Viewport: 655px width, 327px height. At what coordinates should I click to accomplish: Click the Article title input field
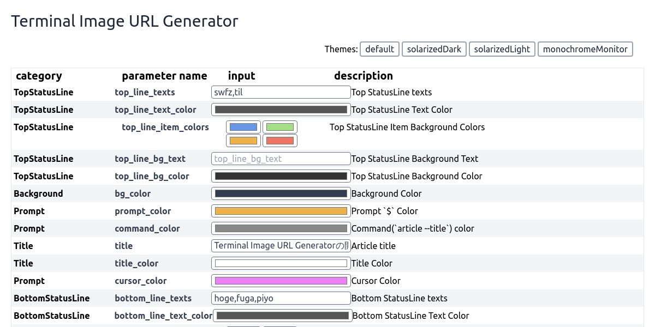coord(281,246)
